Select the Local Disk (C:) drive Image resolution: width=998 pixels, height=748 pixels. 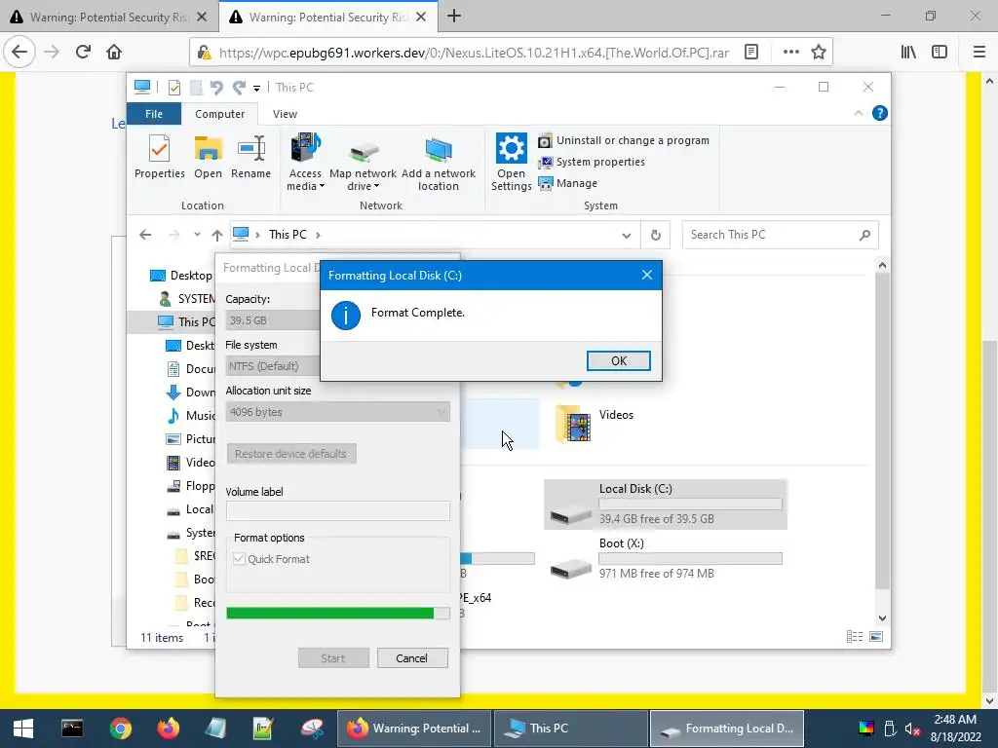tap(665, 504)
